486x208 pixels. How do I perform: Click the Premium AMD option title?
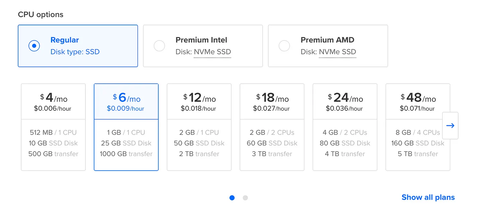327,40
